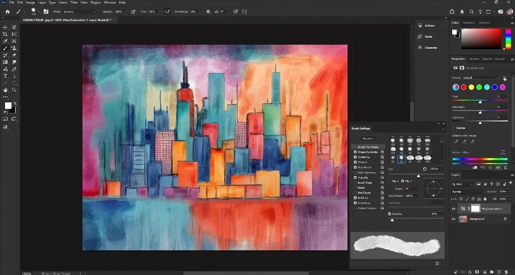Enable the Colorize checkbox

pos(454,128)
